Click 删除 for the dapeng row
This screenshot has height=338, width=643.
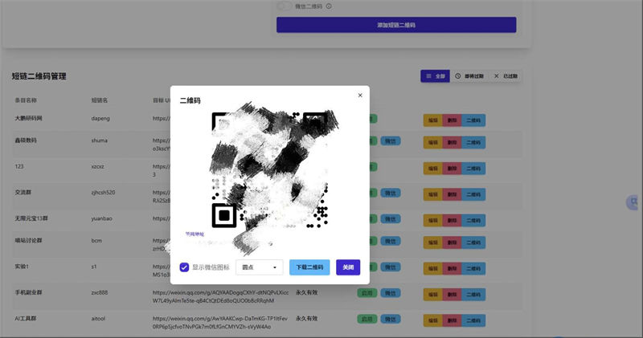click(x=452, y=120)
